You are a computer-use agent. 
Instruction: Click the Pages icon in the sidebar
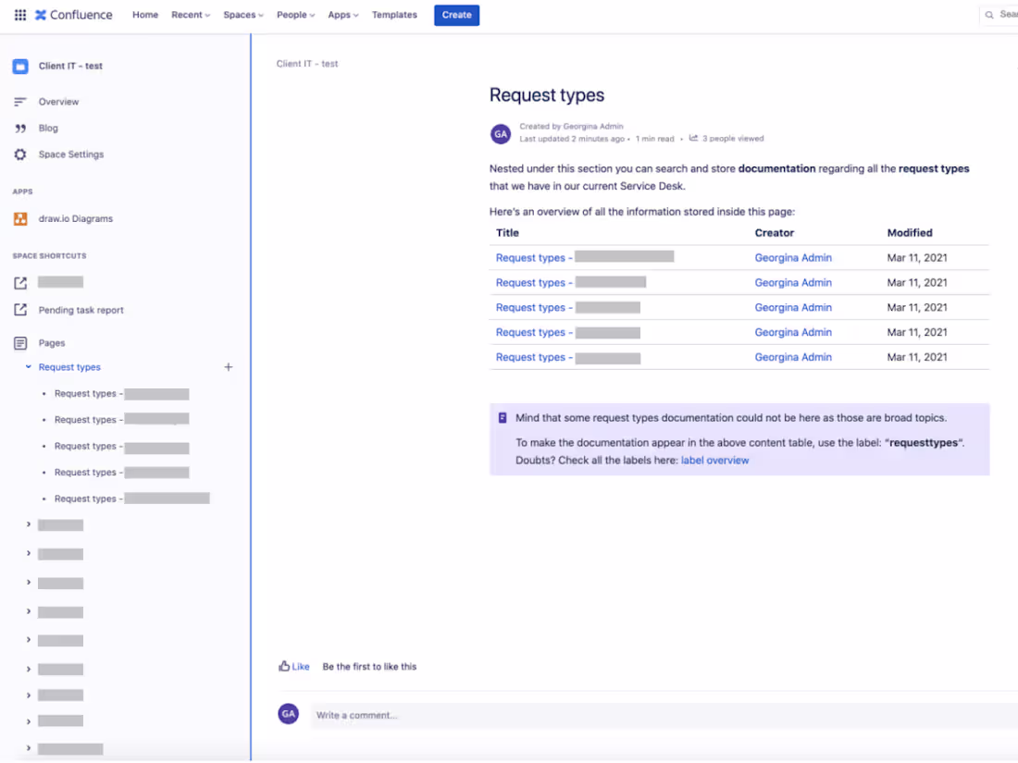click(x=21, y=342)
